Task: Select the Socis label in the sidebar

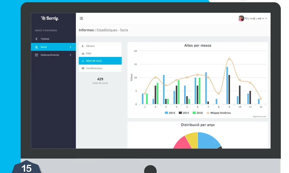Action: click(x=44, y=47)
